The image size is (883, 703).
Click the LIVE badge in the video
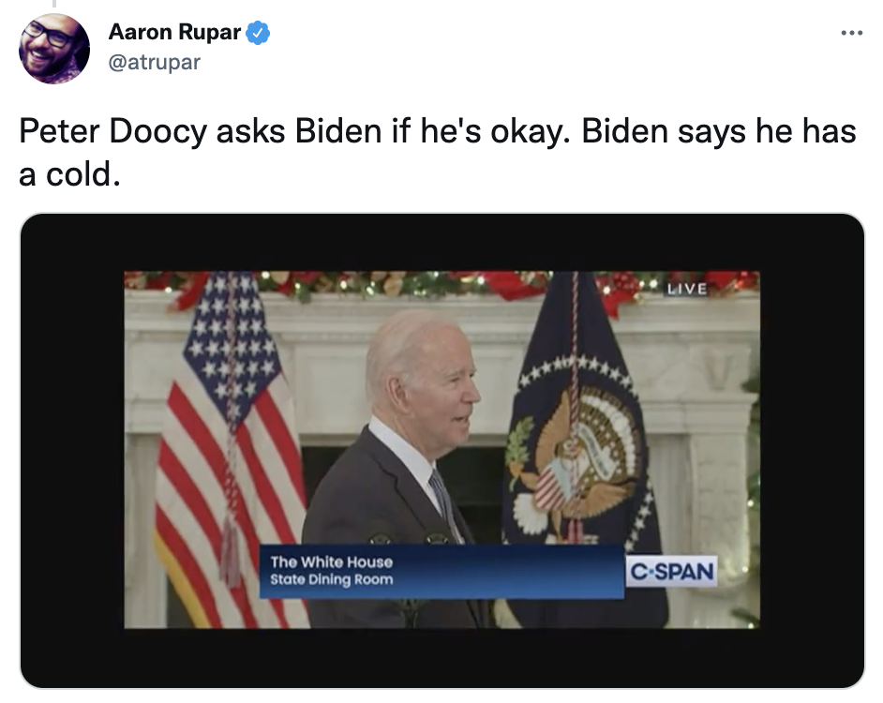686,289
